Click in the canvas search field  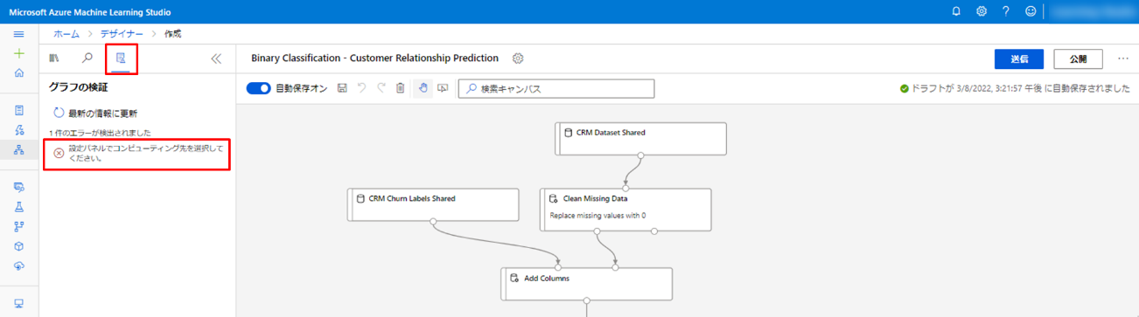[556, 88]
